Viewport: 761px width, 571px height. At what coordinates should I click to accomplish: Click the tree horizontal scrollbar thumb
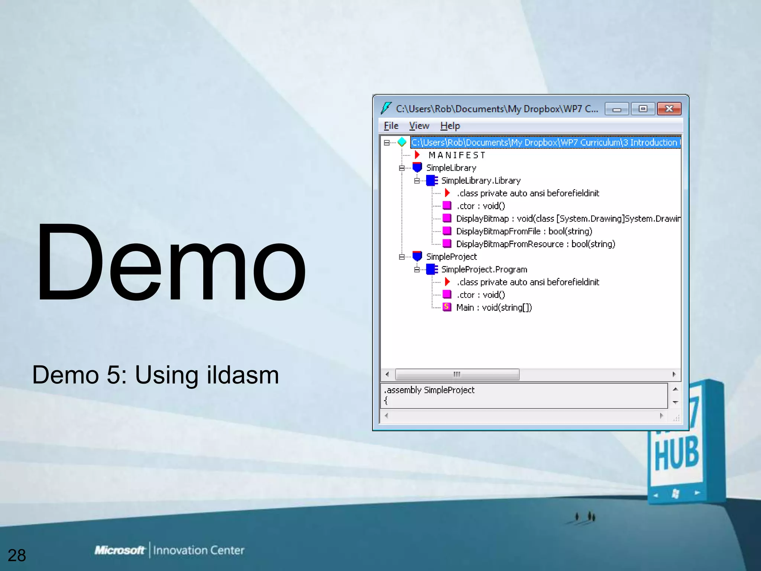point(457,374)
